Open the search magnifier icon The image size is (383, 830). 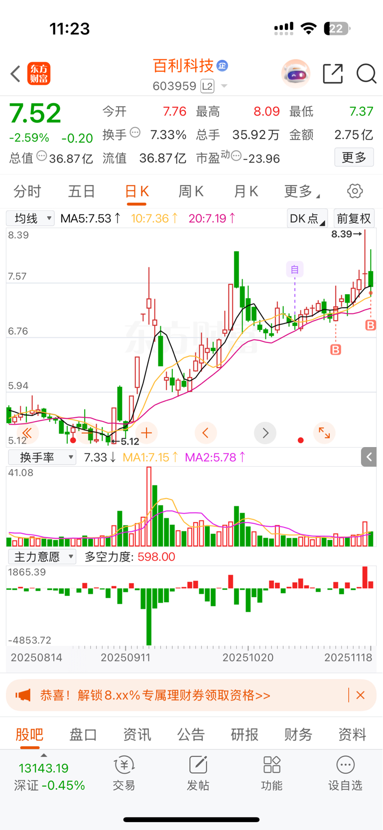click(x=367, y=74)
